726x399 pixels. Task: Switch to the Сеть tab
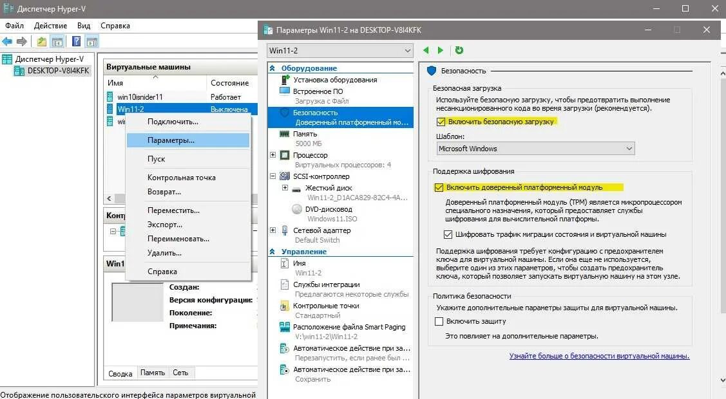(180, 372)
